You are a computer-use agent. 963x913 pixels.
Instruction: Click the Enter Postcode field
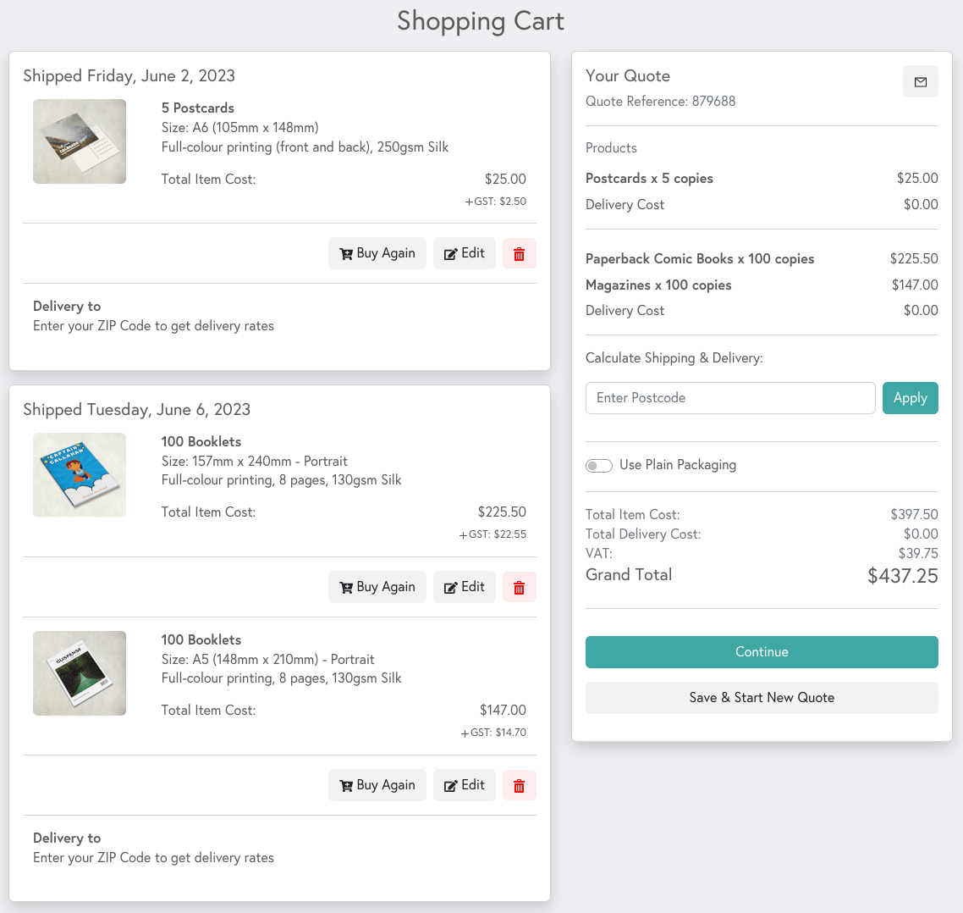click(730, 398)
